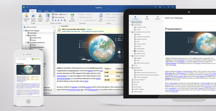Open the Search tab in the help viewer
Image resolution: width=216 pixels, height=111 pixels.
(158, 18)
